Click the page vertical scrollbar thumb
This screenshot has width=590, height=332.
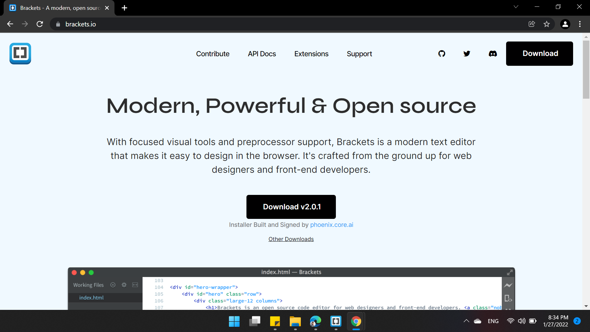coord(586,69)
